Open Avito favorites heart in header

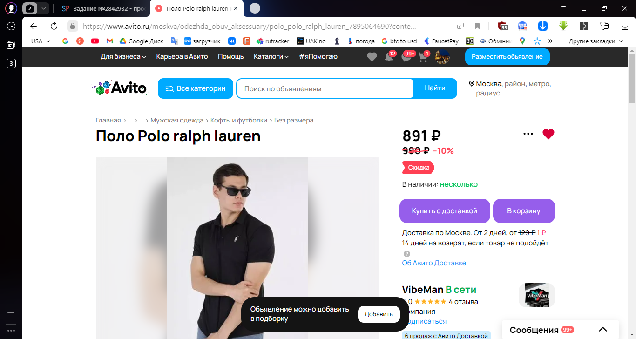372,57
